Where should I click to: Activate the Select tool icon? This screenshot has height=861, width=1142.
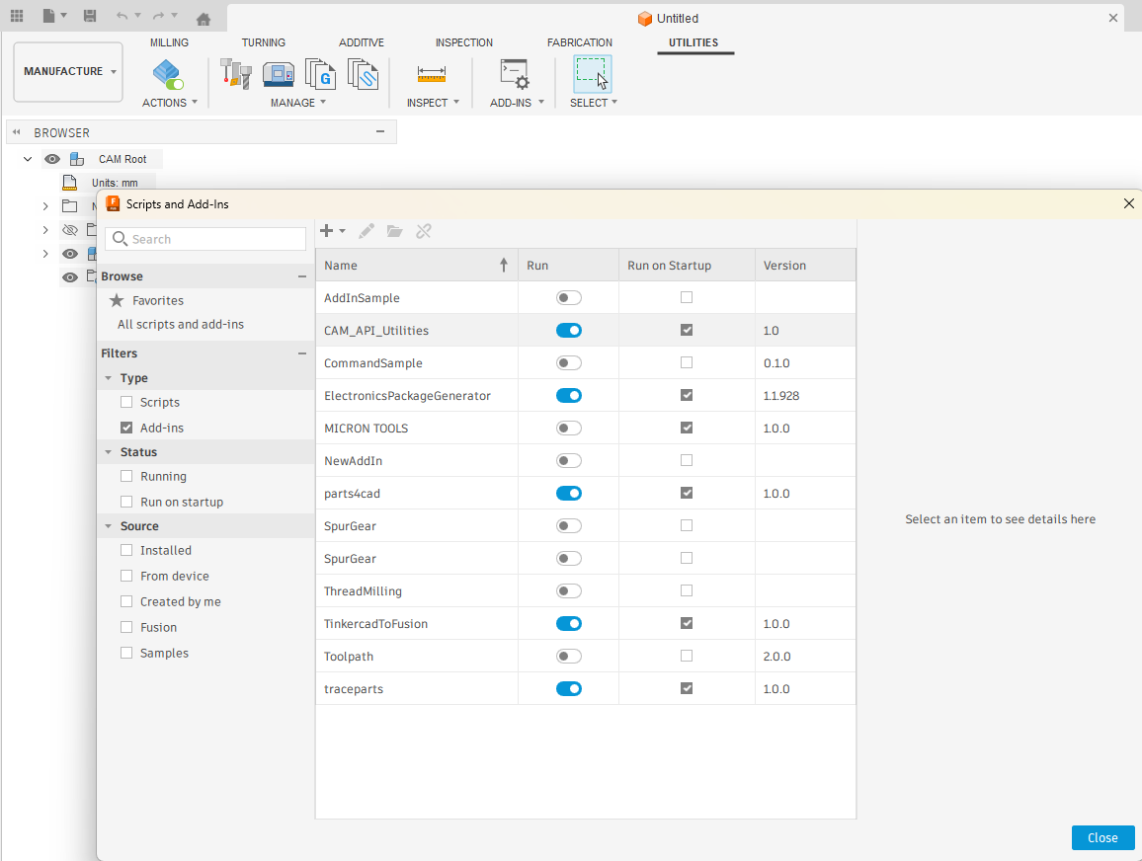pyautogui.click(x=594, y=73)
